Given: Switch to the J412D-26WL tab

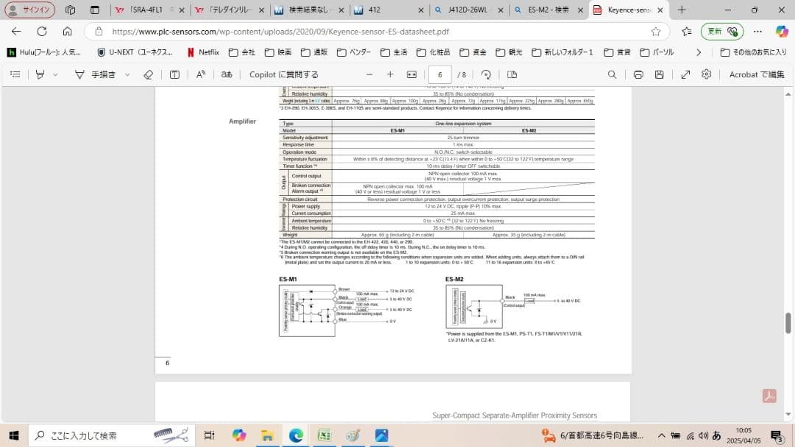Looking at the screenshot, I should pyautogui.click(x=467, y=10).
